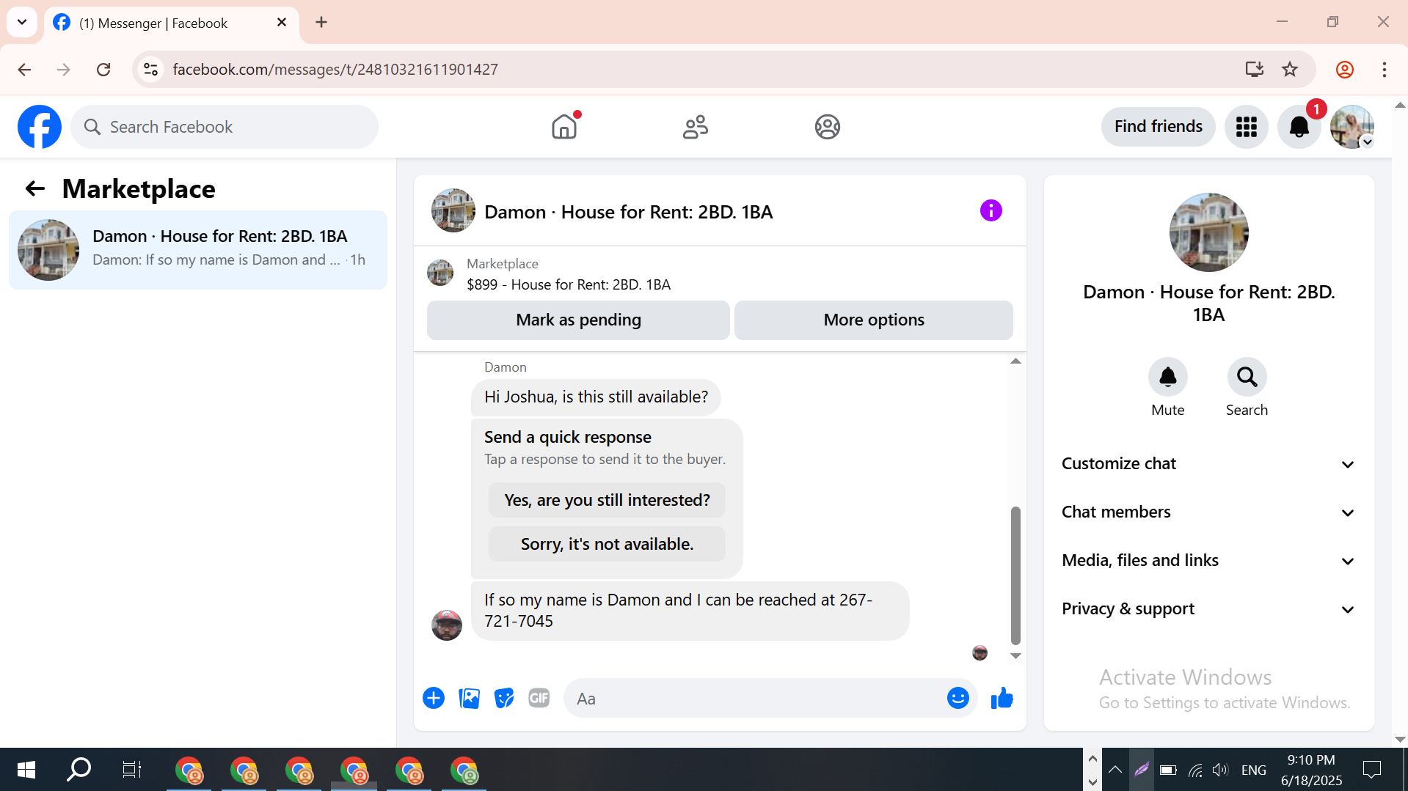Choose a GIF in composer
This screenshot has height=791, width=1408.
click(x=539, y=698)
